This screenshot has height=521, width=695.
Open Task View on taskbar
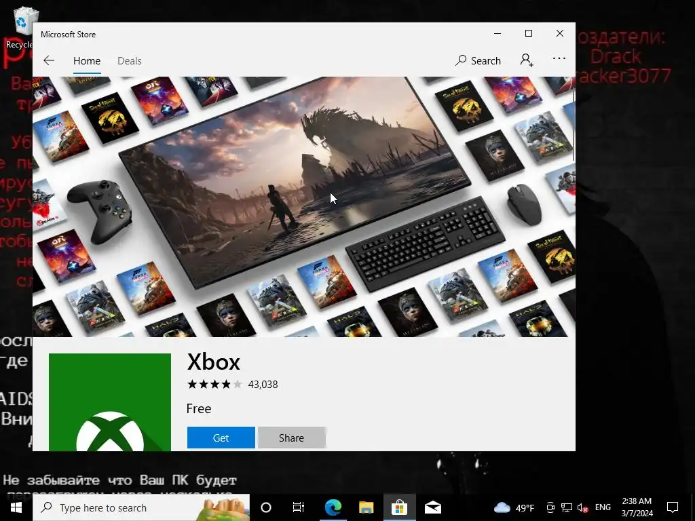pyautogui.click(x=299, y=507)
